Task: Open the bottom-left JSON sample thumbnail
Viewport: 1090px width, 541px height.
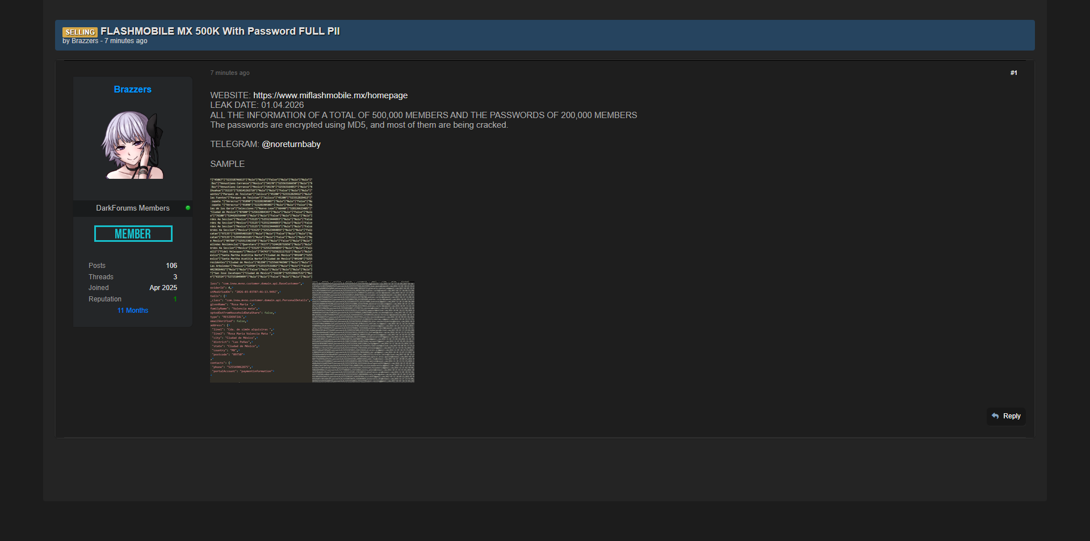Action: [261, 332]
